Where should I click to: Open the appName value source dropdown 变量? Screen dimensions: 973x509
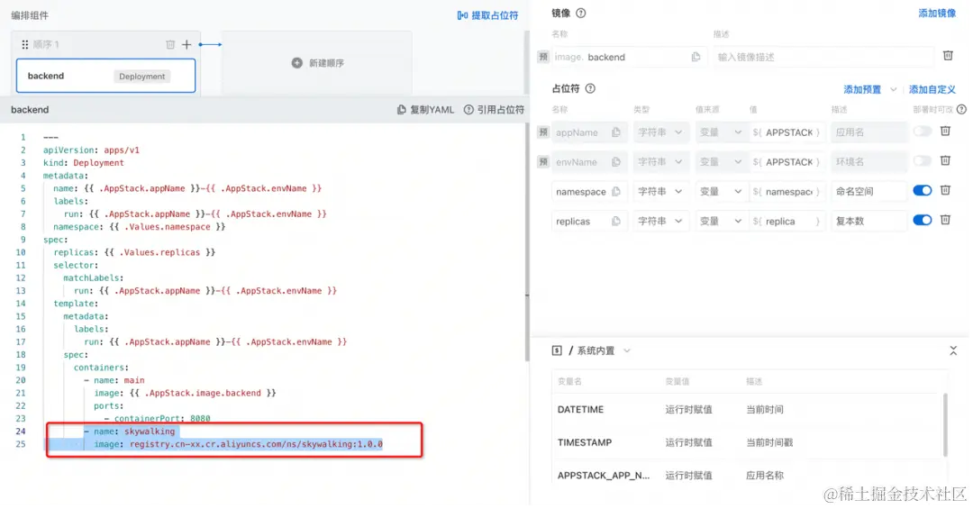point(721,132)
